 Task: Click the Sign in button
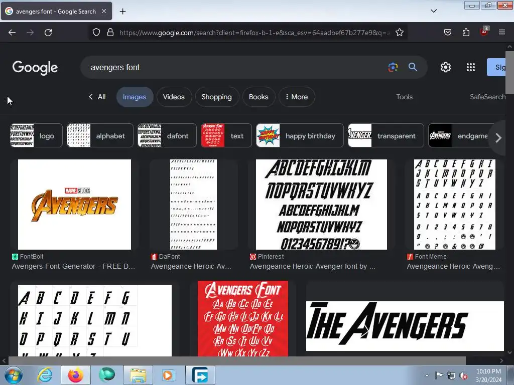[496, 67]
